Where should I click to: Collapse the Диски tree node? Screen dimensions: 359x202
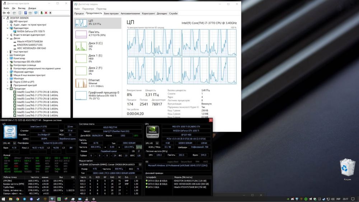pyautogui.click(x=8, y=38)
